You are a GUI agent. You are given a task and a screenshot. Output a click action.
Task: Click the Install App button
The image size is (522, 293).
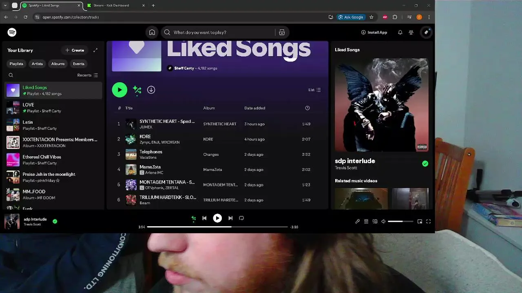[x=374, y=33]
